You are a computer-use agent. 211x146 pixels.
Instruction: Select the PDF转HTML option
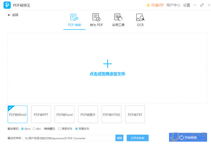[111, 114]
